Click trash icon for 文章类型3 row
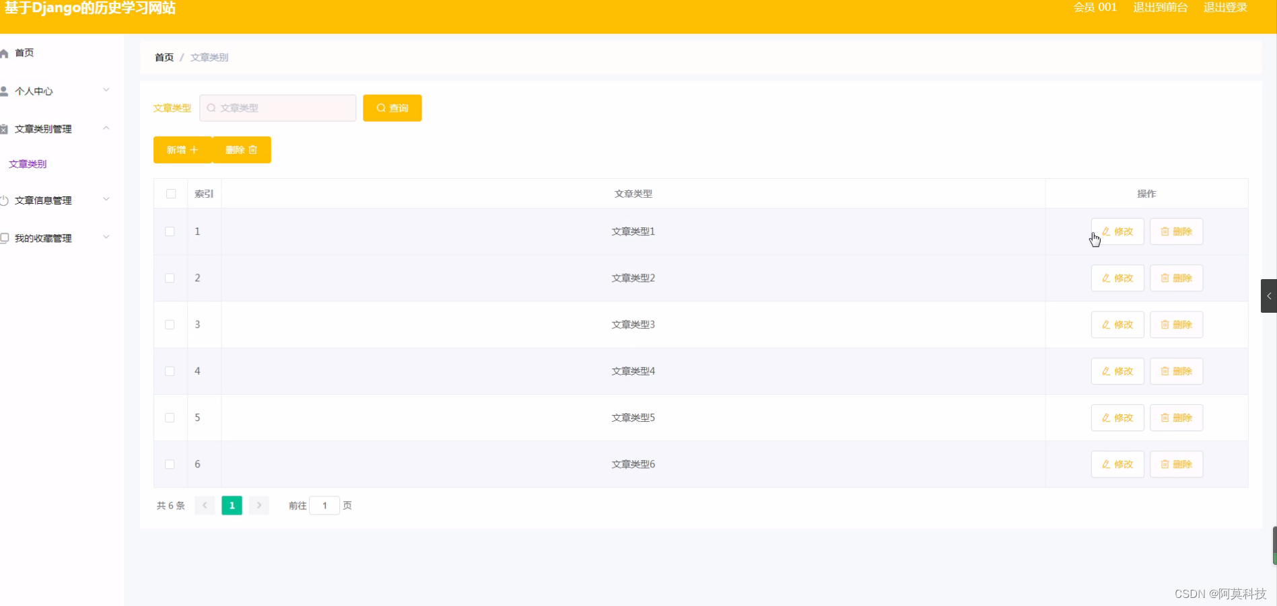This screenshot has width=1277, height=606. 1165,324
